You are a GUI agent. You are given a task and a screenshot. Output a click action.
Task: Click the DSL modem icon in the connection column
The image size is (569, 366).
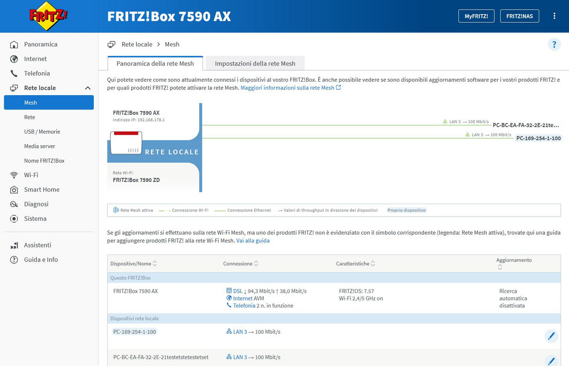tap(229, 291)
